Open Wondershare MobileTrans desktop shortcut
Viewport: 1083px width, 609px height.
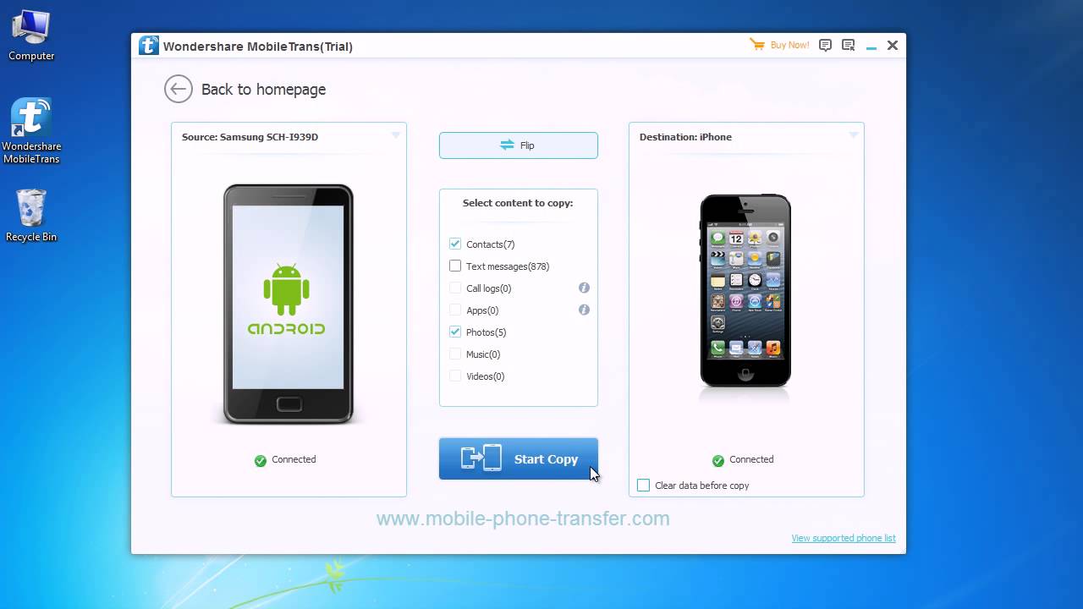(31, 131)
